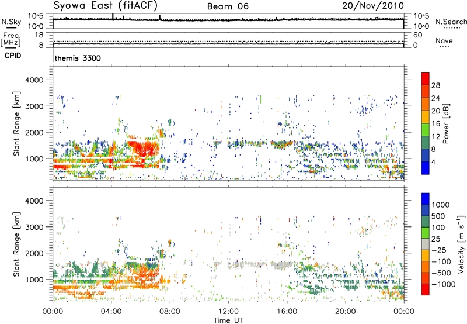Click the '20' power colorbar label

point(435,111)
